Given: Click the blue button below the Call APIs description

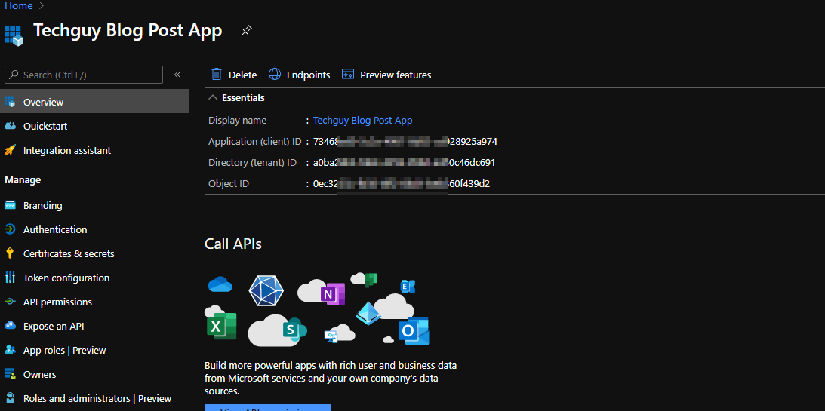Looking at the screenshot, I should click(268, 408).
